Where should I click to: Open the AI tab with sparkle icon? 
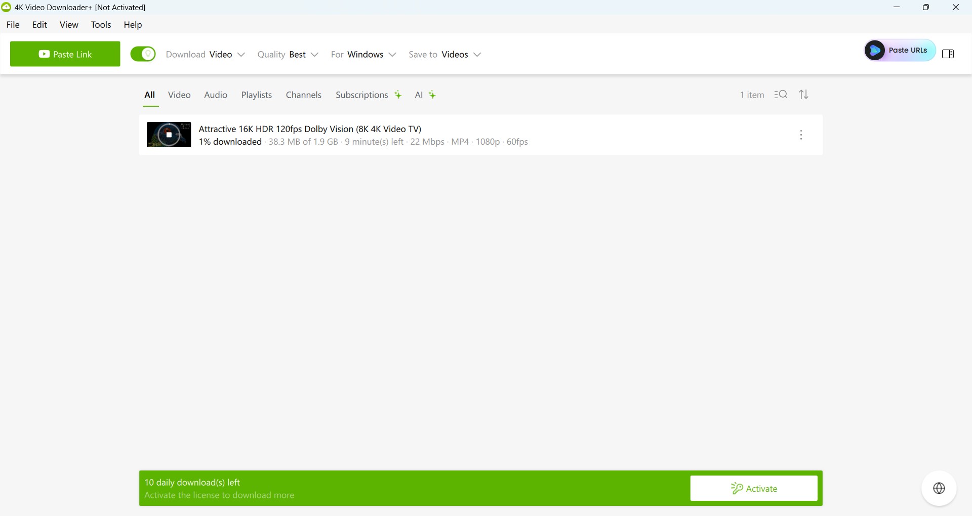425,95
